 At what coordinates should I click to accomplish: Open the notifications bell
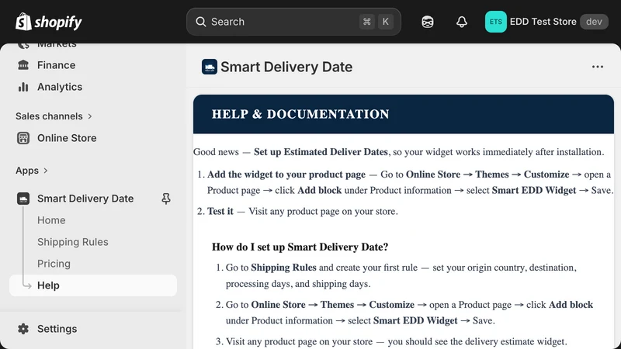[x=461, y=22]
